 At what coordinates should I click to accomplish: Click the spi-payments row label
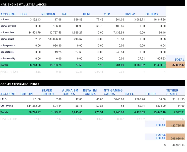(8, 45)
